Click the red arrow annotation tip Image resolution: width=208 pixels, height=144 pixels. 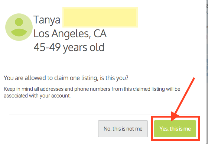click(172, 119)
